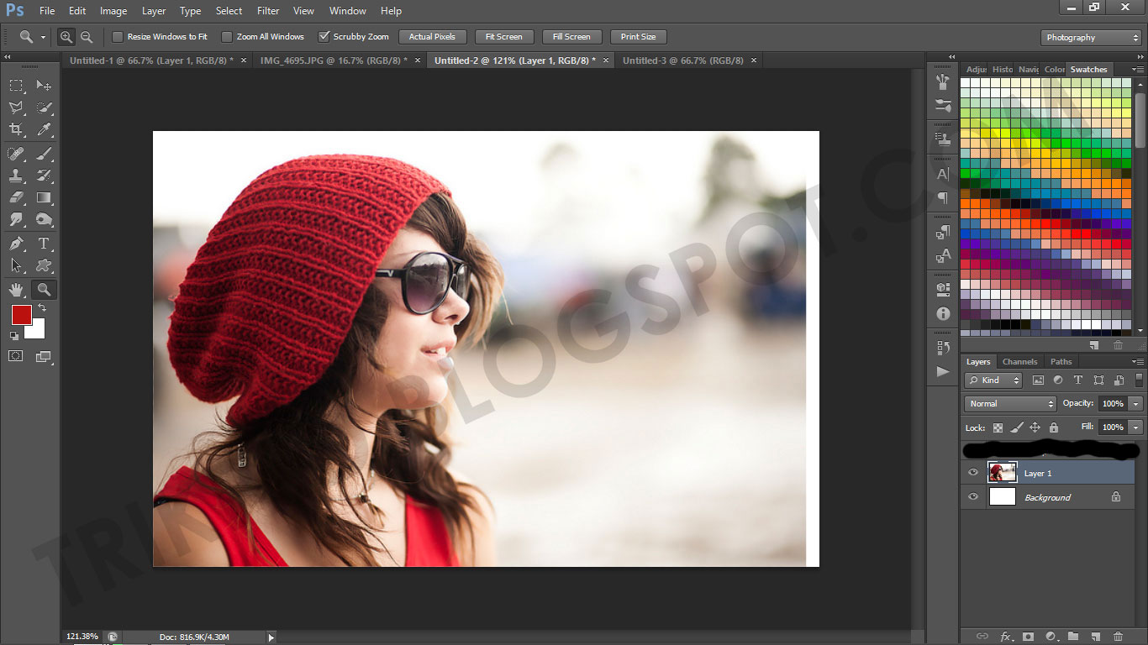Open the Filter menu
The width and height of the screenshot is (1148, 645).
[268, 11]
